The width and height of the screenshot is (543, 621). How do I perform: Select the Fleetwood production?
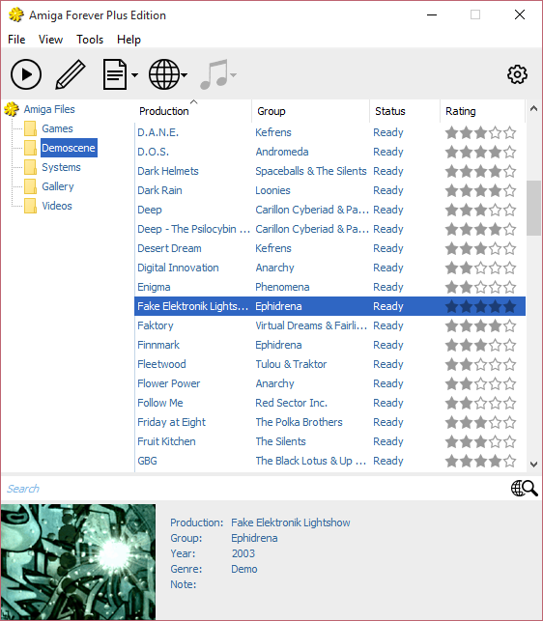pos(161,364)
